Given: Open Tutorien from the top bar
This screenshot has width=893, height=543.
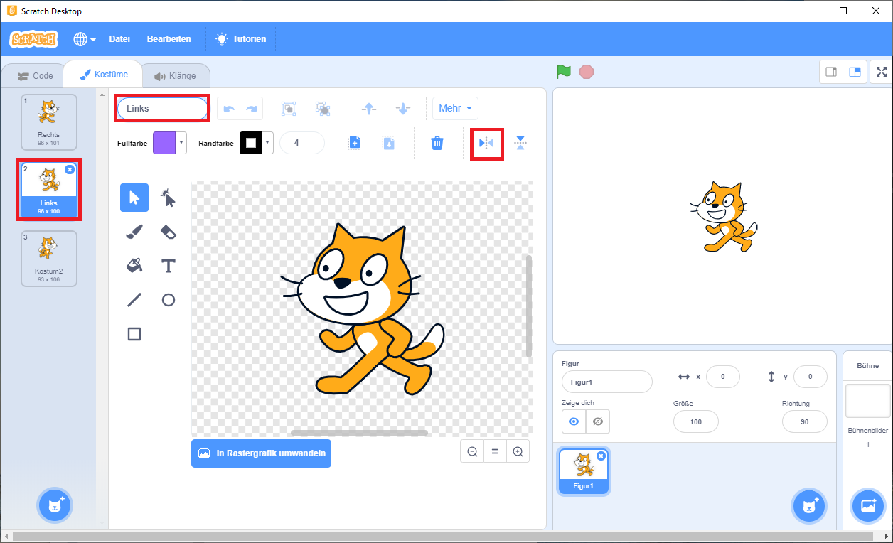Looking at the screenshot, I should coord(241,39).
